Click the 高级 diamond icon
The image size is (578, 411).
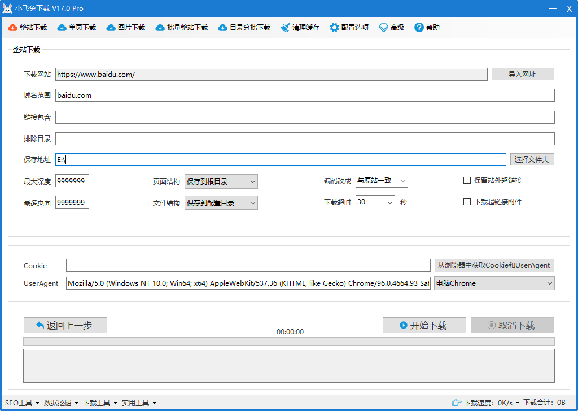pos(384,28)
